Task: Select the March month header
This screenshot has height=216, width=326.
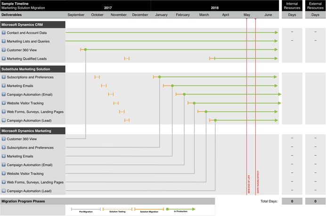Action: 204,15
